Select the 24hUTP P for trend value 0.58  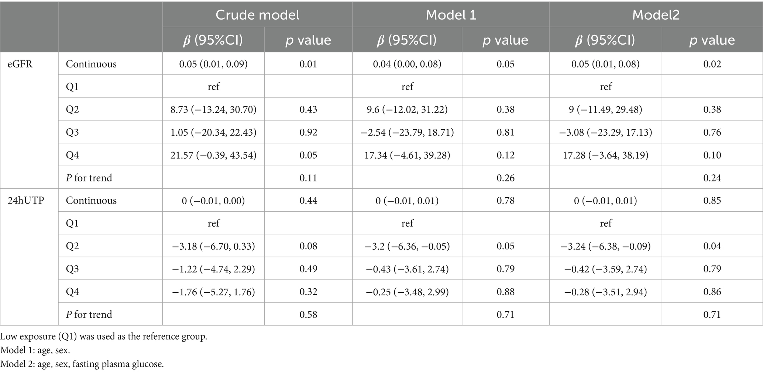tap(308, 314)
